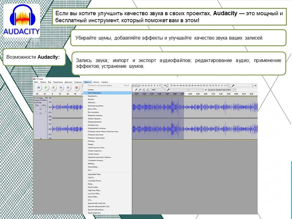This screenshot has height=219, width=292.
Task: Close the track with its X button
Action: (35, 98)
